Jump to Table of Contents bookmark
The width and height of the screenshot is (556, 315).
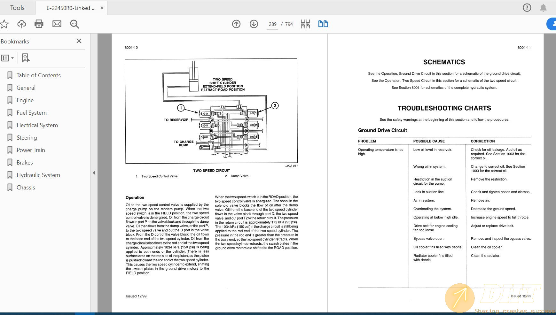coord(38,75)
